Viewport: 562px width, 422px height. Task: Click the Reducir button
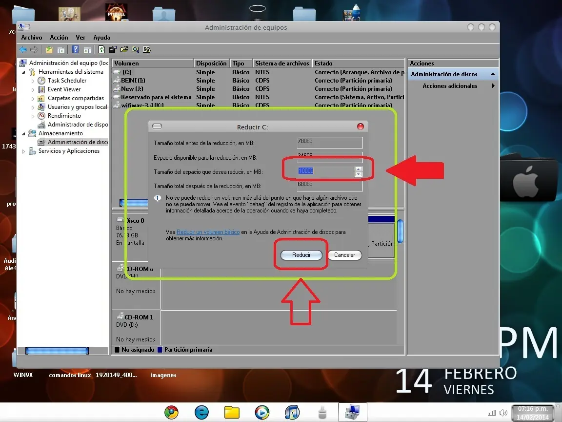(301, 255)
